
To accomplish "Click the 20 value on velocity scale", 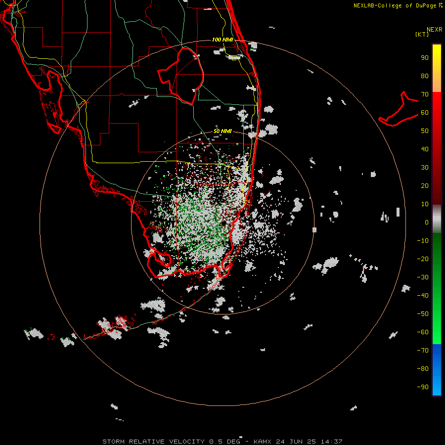I will coord(425,186).
